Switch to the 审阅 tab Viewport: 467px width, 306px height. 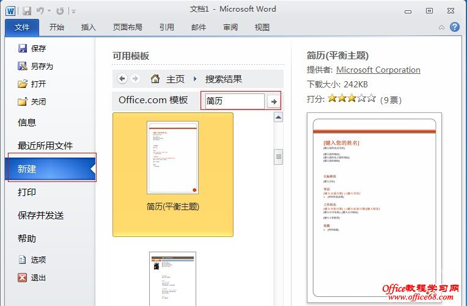[x=230, y=27]
